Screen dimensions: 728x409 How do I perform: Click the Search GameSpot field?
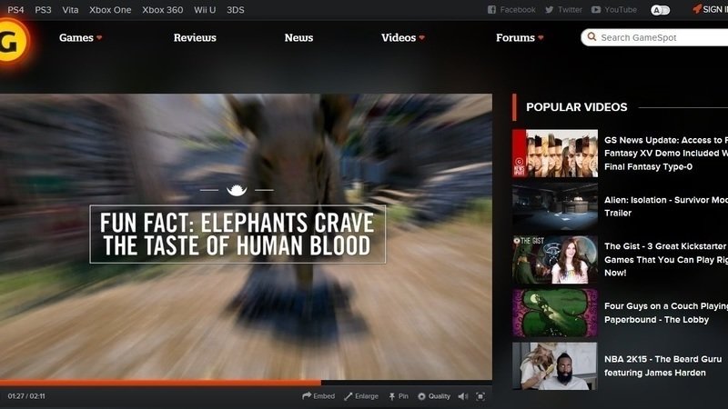[660, 38]
